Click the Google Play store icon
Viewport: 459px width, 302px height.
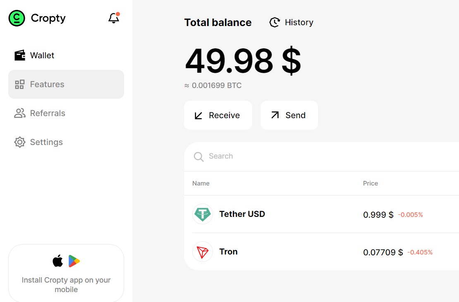click(73, 261)
